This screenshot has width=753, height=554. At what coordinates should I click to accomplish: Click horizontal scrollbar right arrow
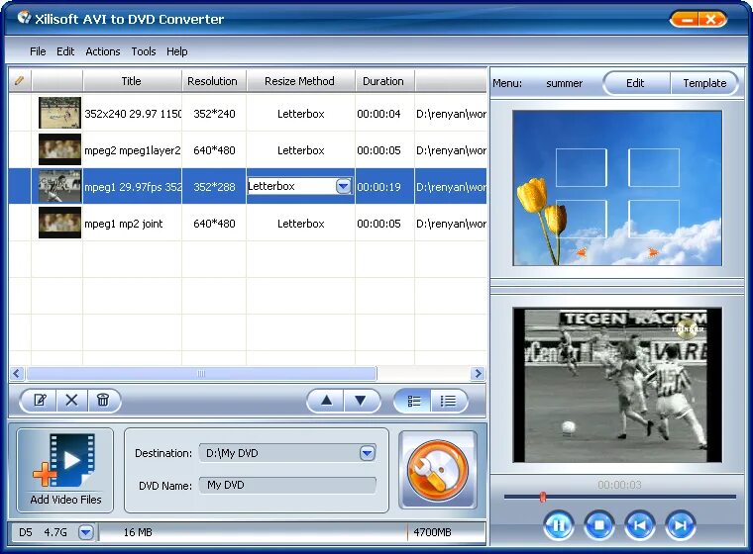[478, 373]
